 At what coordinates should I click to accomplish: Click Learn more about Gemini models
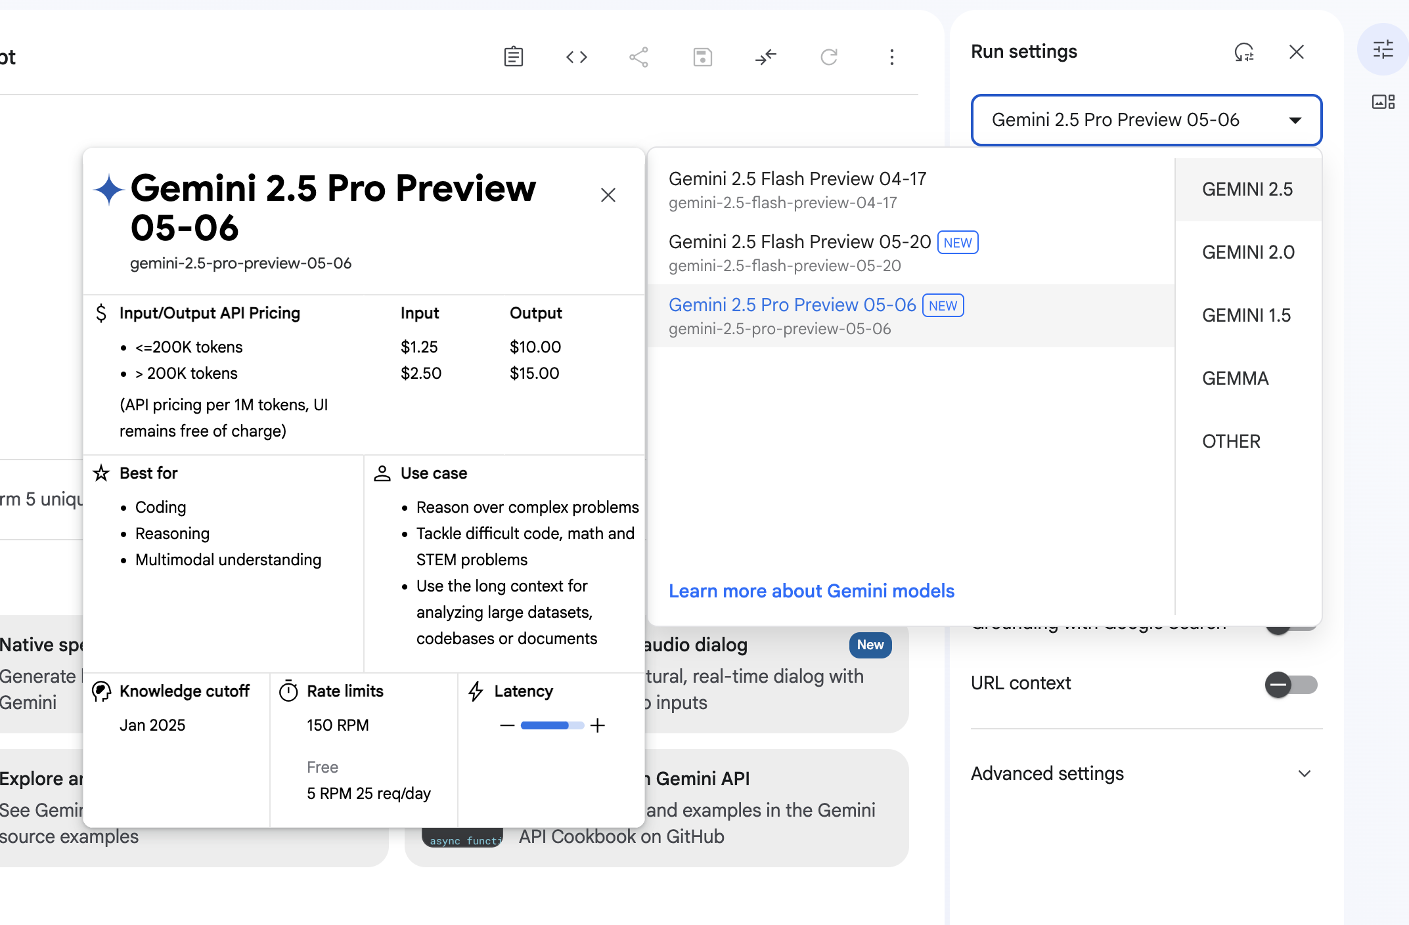(x=812, y=591)
